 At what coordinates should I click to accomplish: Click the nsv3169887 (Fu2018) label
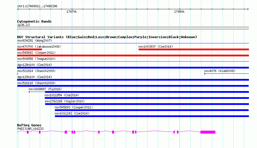pyautogui.click(x=45, y=89)
